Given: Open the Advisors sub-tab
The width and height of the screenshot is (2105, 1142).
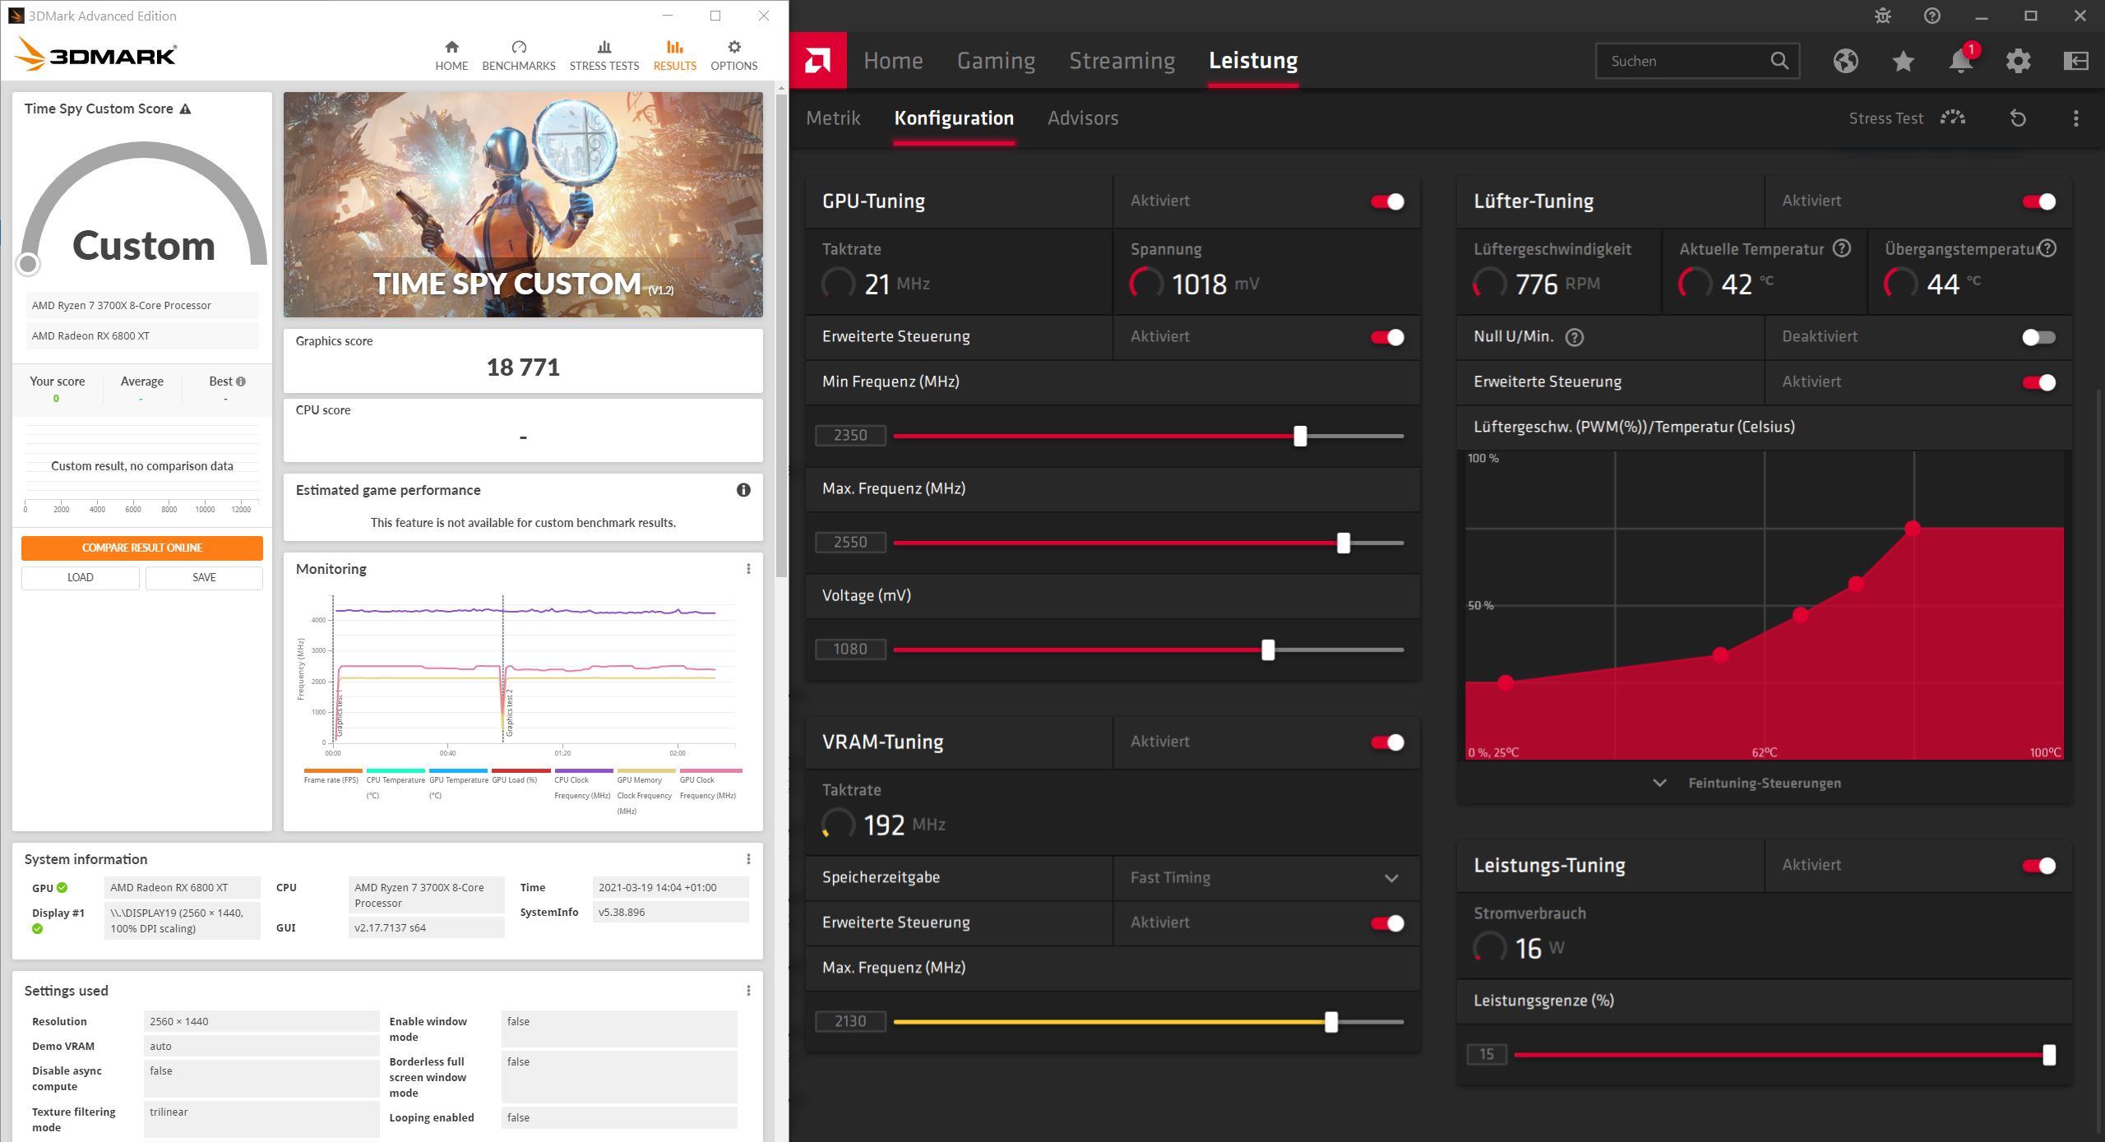Looking at the screenshot, I should pyautogui.click(x=1082, y=118).
